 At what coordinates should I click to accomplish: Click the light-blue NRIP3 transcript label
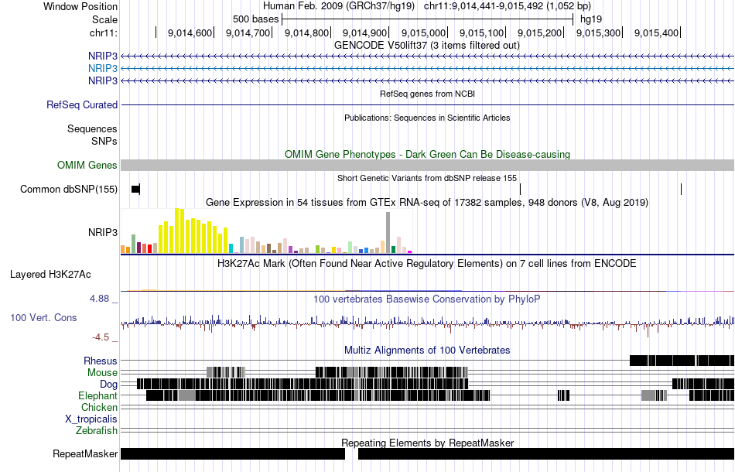pos(103,68)
